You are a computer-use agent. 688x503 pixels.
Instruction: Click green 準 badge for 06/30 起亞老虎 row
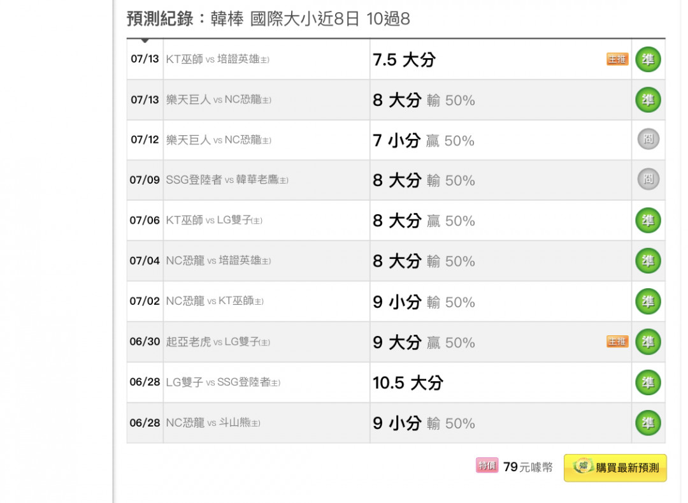coord(648,342)
